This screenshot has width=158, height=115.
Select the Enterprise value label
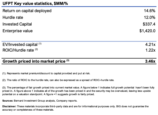point(17,31)
